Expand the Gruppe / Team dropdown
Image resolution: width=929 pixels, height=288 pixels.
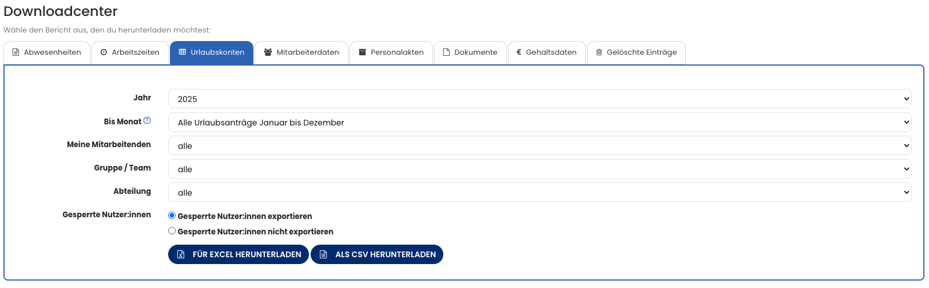(539, 169)
